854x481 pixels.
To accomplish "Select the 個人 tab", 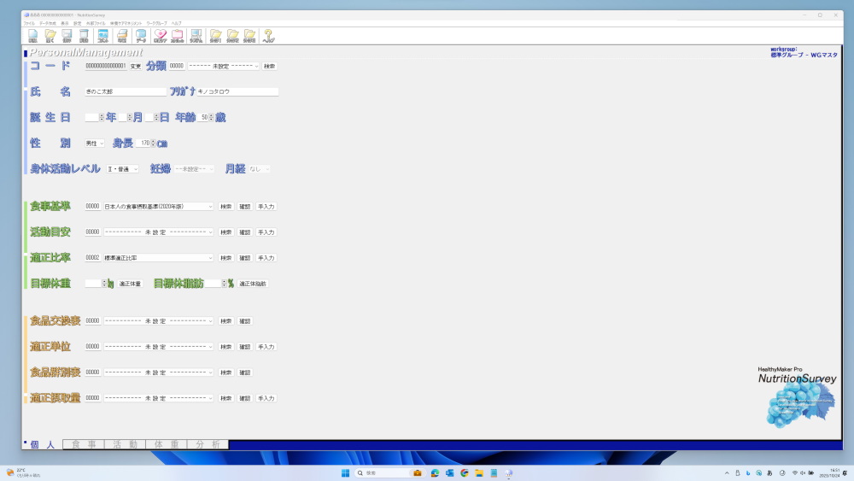I will 43,444.
